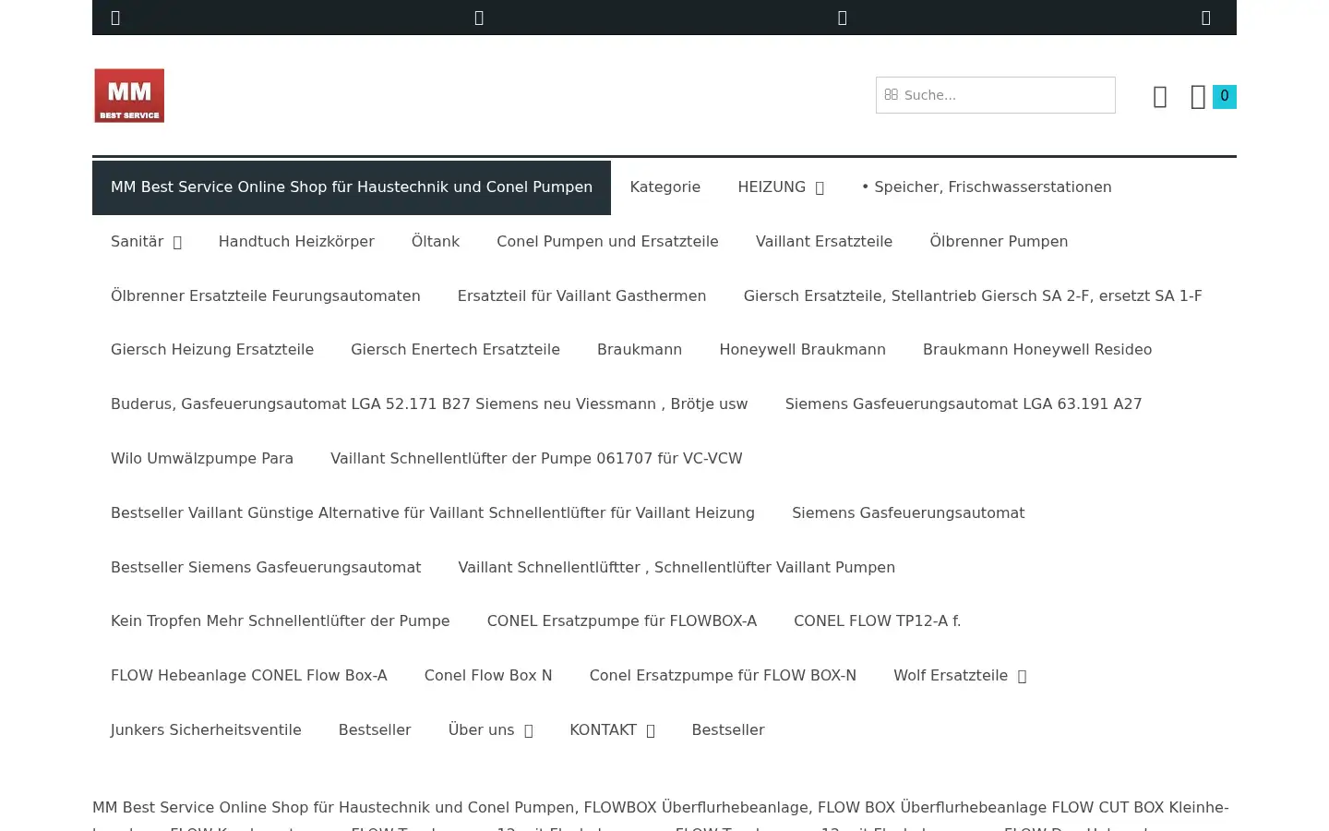The height and width of the screenshot is (831, 1329).
Task: Click the MM Best Service logo
Action: pos(129,95)
